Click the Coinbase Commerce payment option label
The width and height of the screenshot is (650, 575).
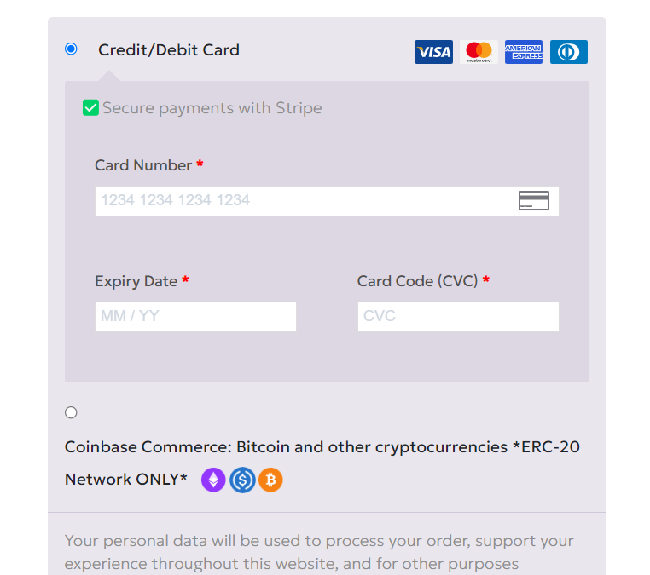point(322,463)
